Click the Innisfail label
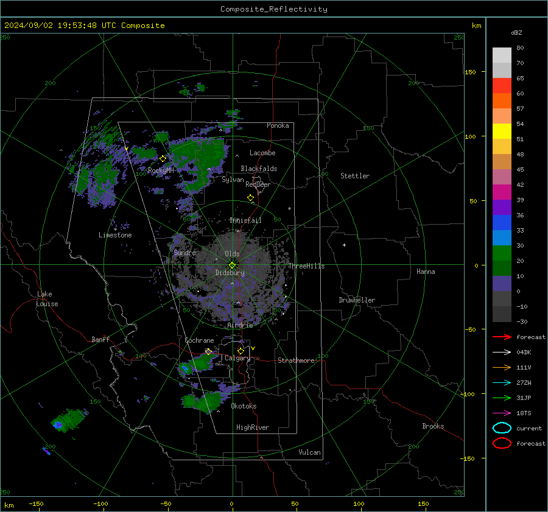Viewport: 548px width, 512px height. 245,220
